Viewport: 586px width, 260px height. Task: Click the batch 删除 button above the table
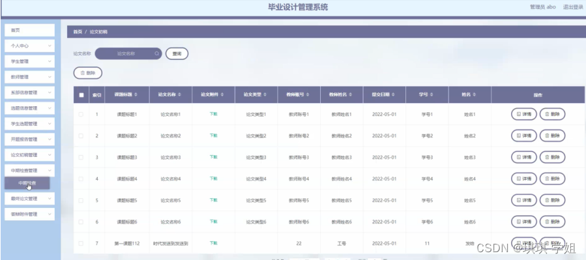click(x=88, y=73)
